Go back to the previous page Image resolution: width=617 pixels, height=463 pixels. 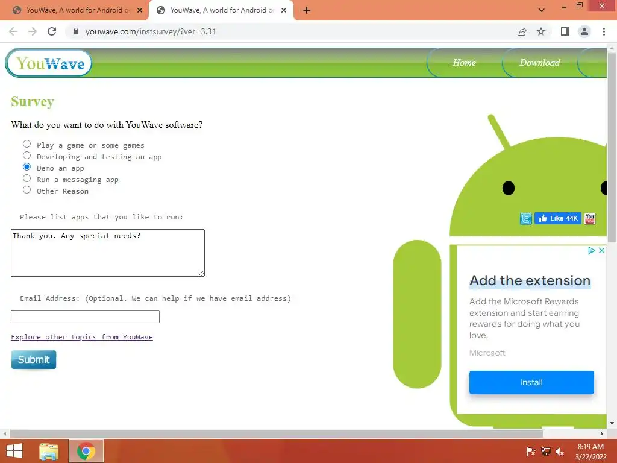pyautogui.click(x=13, y=31)
